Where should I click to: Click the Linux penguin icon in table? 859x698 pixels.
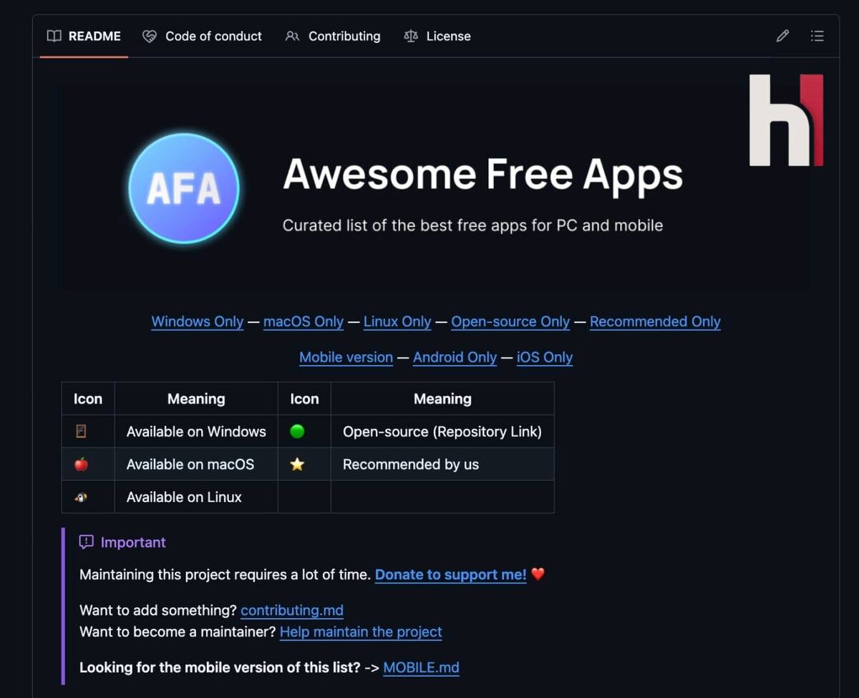pyautogui.click(x=81, y=497)
